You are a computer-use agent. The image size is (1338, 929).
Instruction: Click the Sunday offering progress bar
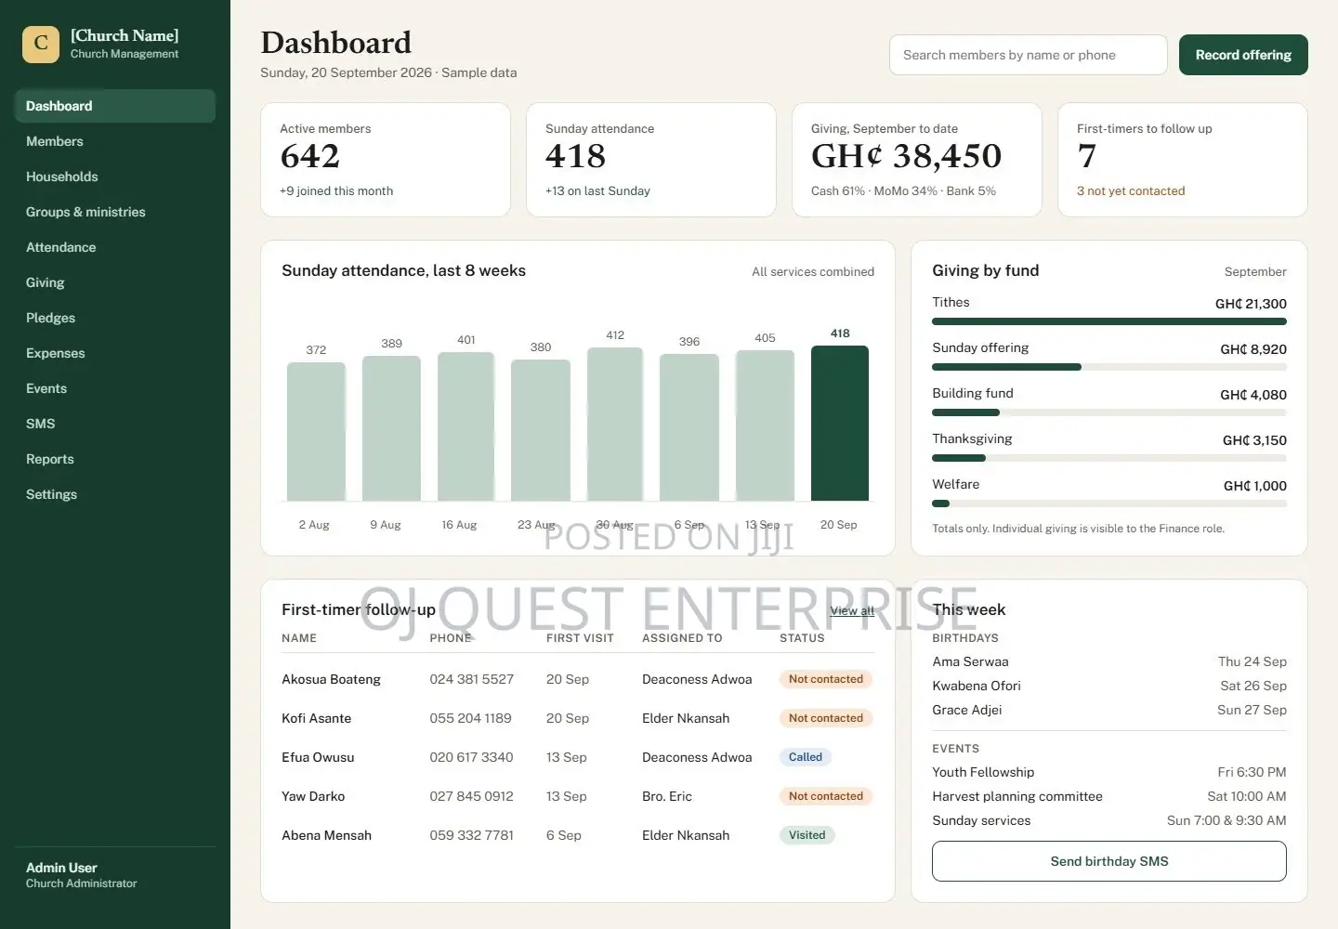click(x=1109, y=367)
